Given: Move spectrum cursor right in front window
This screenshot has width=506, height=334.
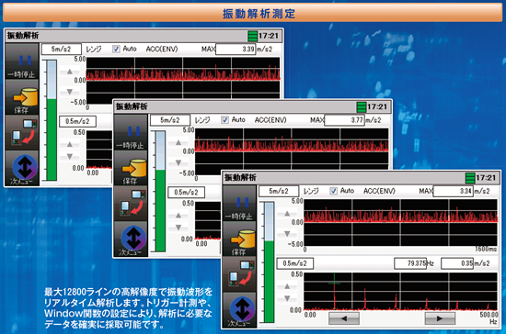Looking at the screenshot, I should [x=440, y=318].
